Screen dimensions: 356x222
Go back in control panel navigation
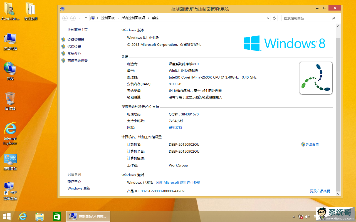65,18
